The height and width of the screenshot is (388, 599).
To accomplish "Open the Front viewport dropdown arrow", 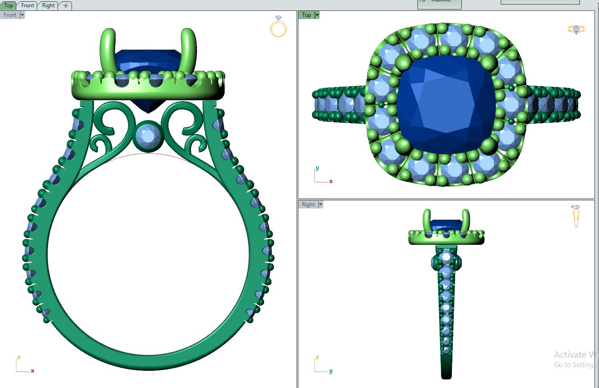I will pos(22,15).
